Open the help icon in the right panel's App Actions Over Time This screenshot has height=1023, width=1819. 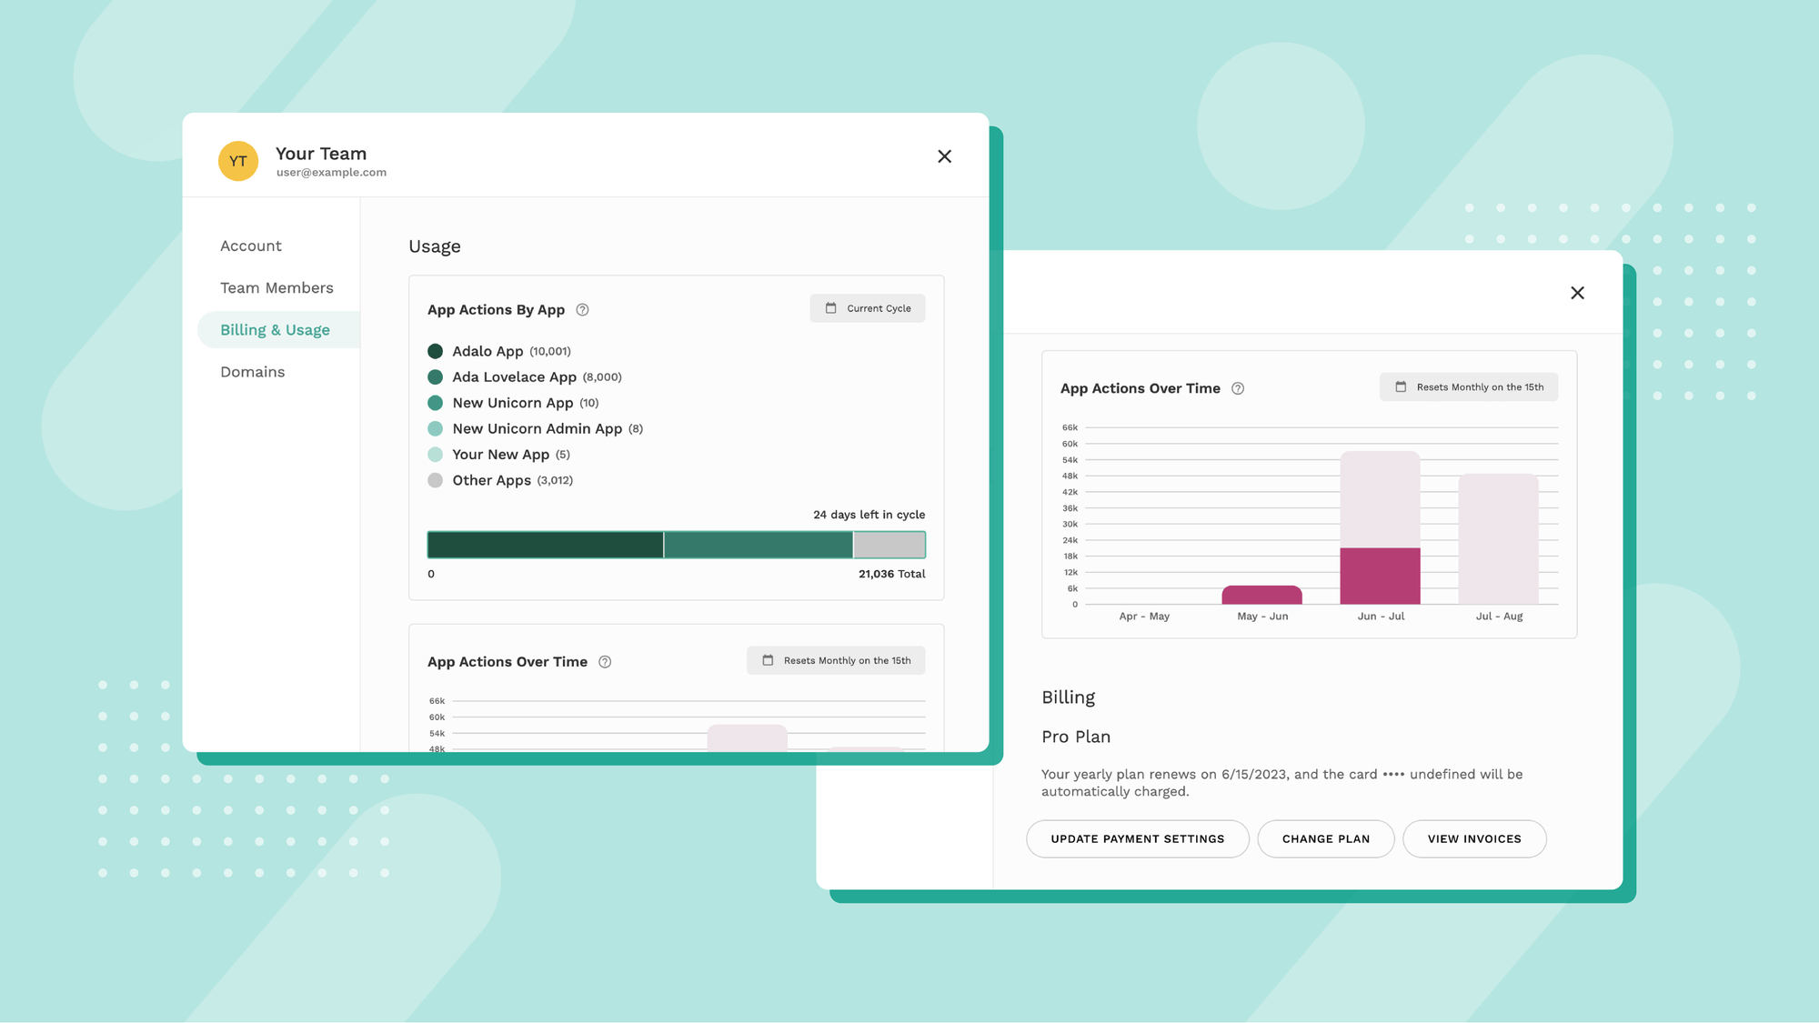pyautogui.click(x=1238, y=388)
